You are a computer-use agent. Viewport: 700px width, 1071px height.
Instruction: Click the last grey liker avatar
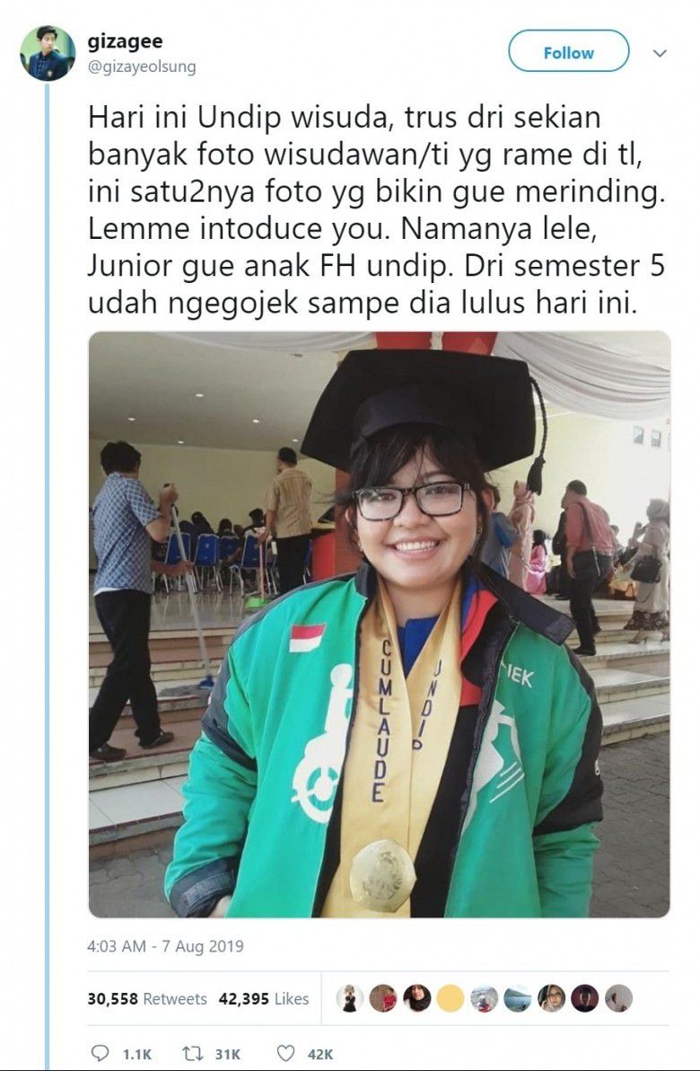[618, 998]
